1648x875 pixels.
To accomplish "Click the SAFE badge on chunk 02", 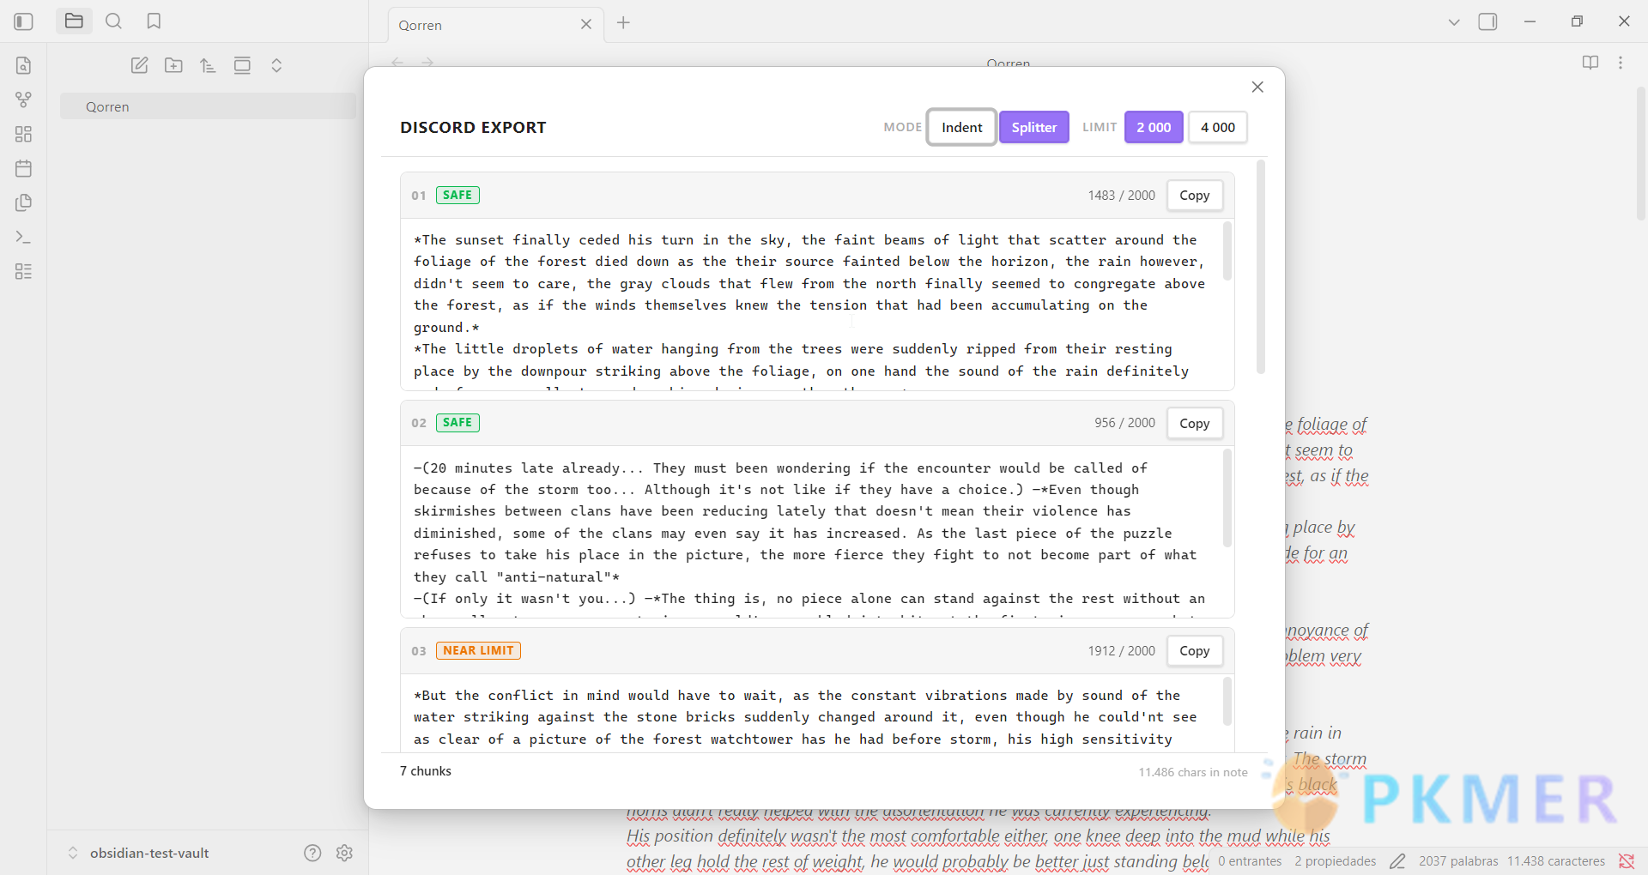I will [x=457, y=422].
